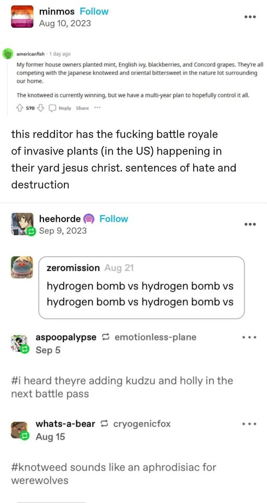The height and width of the screenshot is (503, 267).
Task: Follow the minmos blog
Action: click(x=94, y=12)
